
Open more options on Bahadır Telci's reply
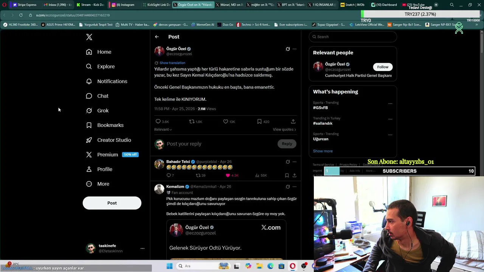click(295, 162)
